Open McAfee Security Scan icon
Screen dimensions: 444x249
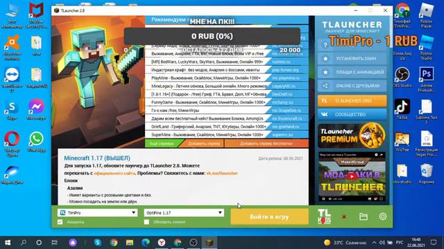(x=36, y=15)
